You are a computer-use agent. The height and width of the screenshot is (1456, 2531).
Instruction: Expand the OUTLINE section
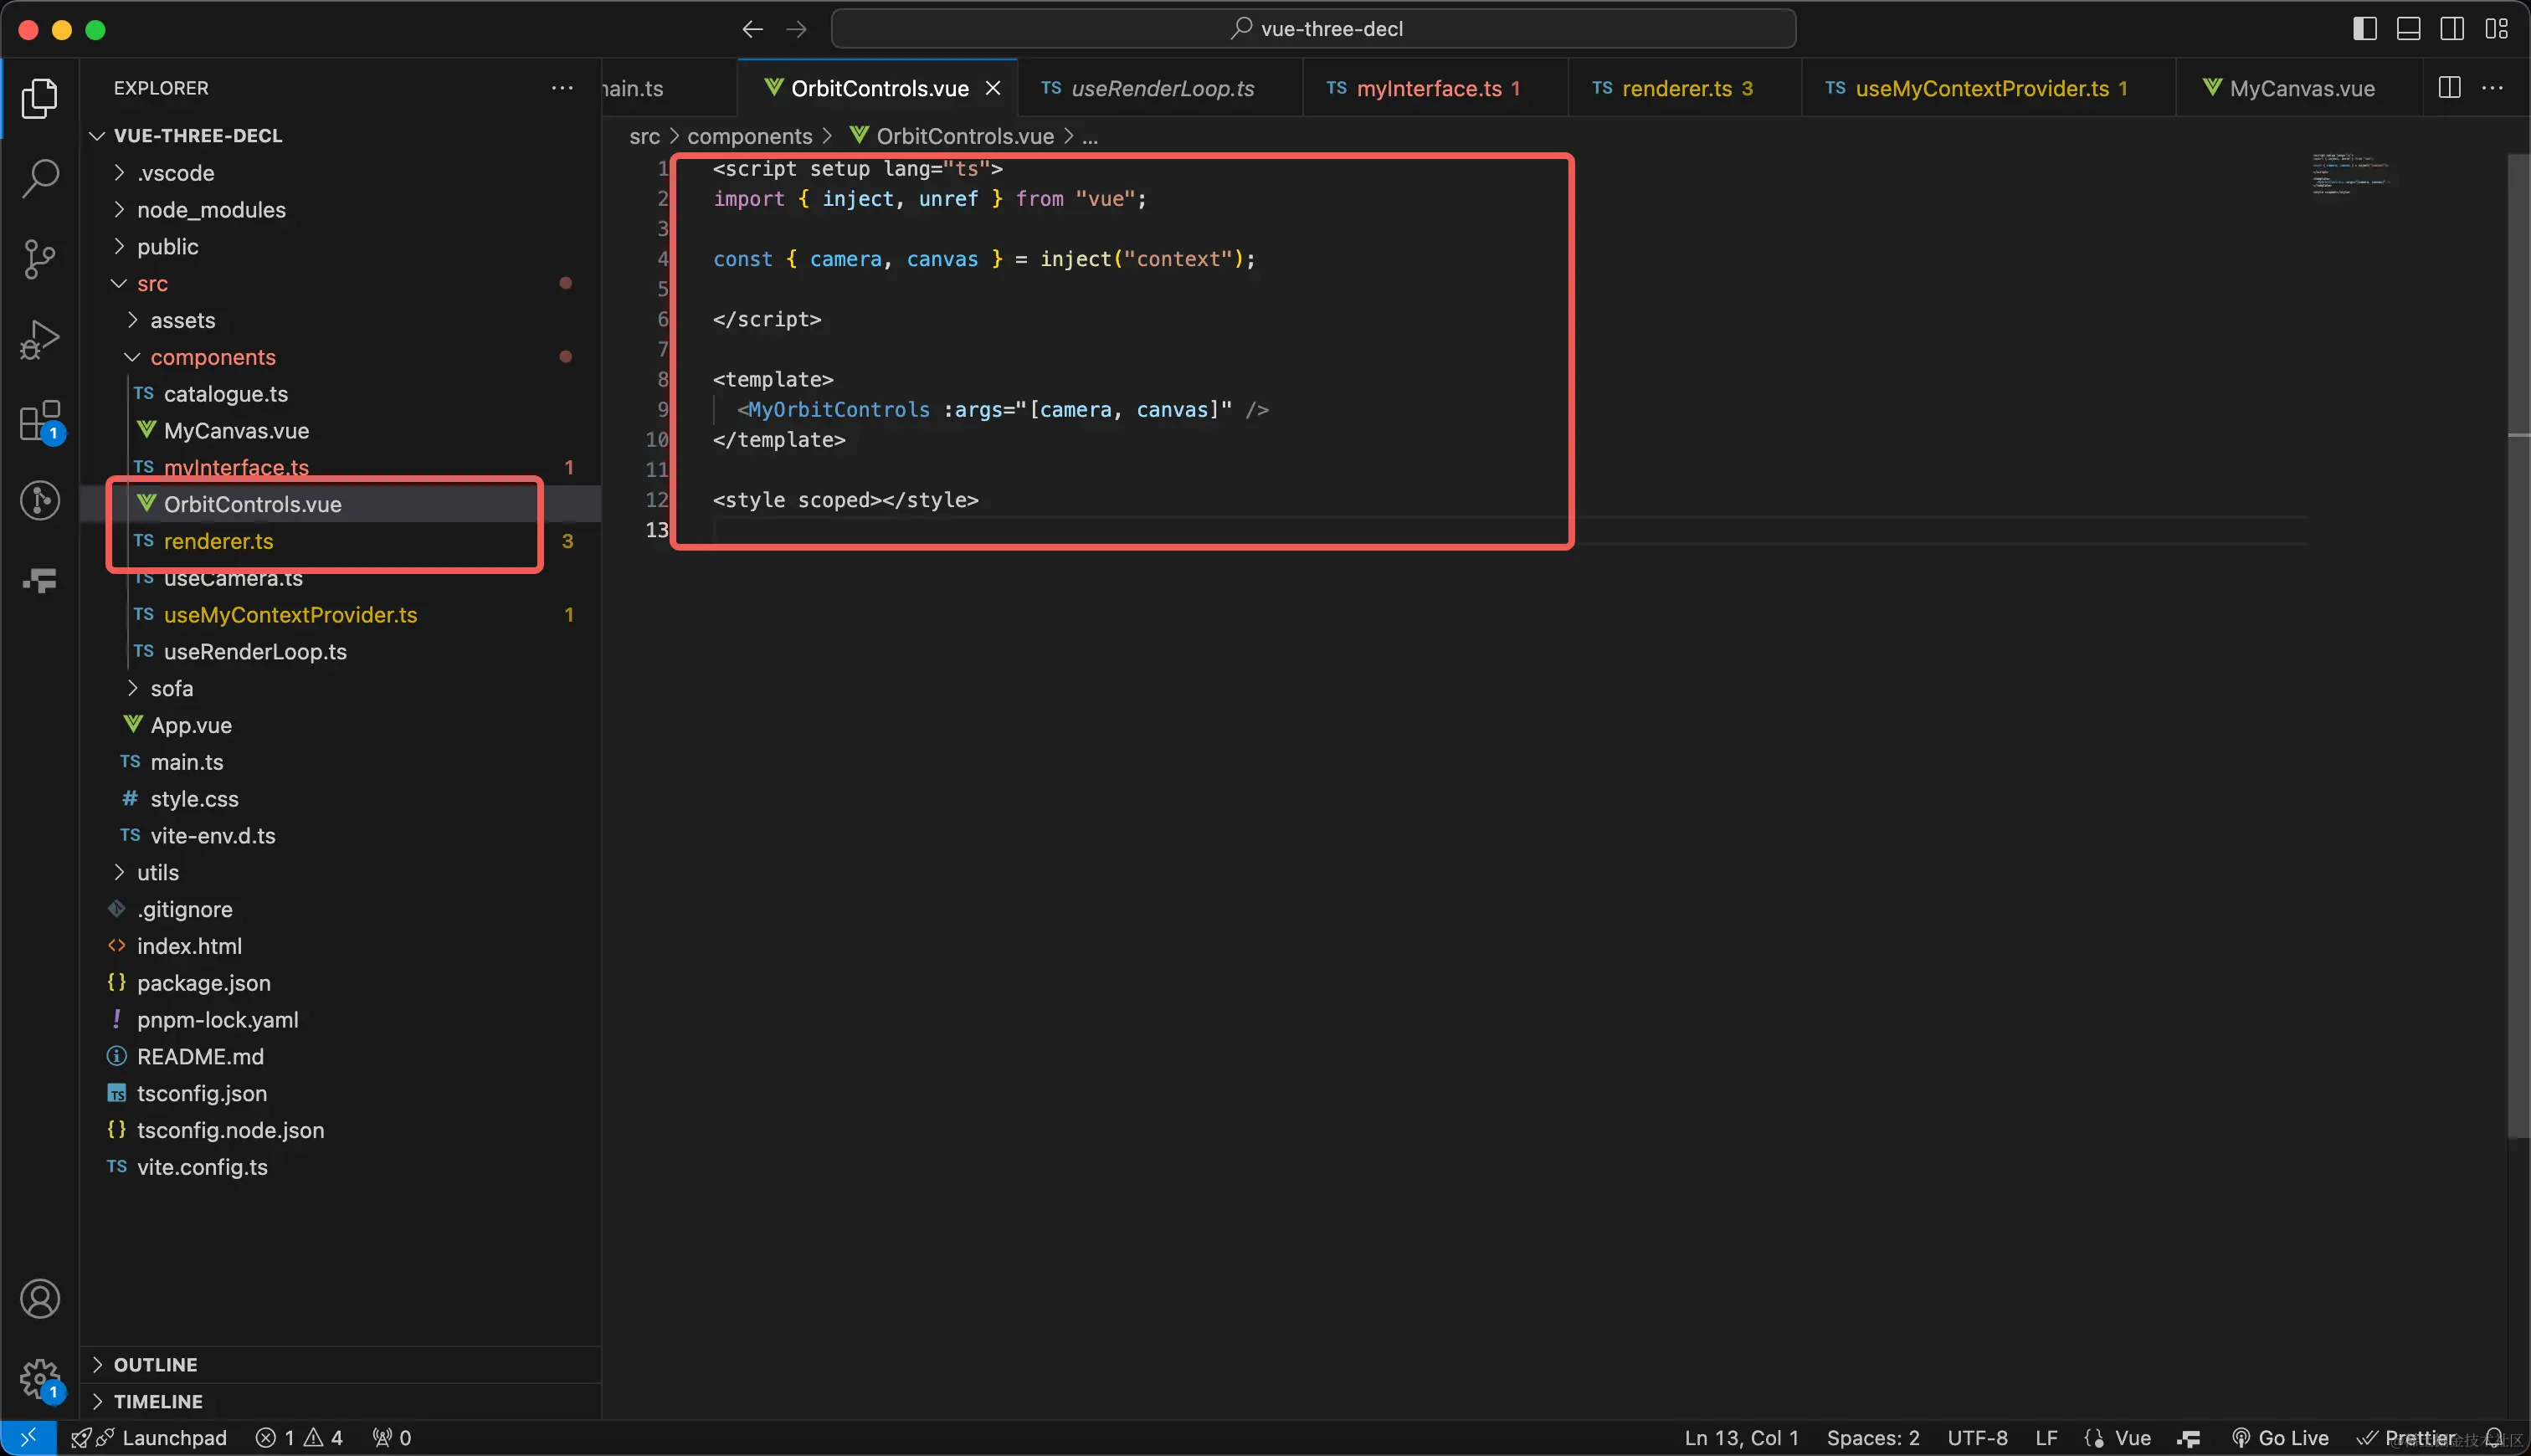155,1365
